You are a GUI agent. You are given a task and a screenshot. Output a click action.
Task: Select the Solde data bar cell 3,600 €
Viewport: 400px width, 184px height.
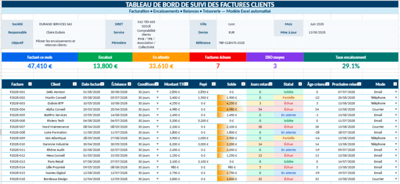(x=231, y=179)
